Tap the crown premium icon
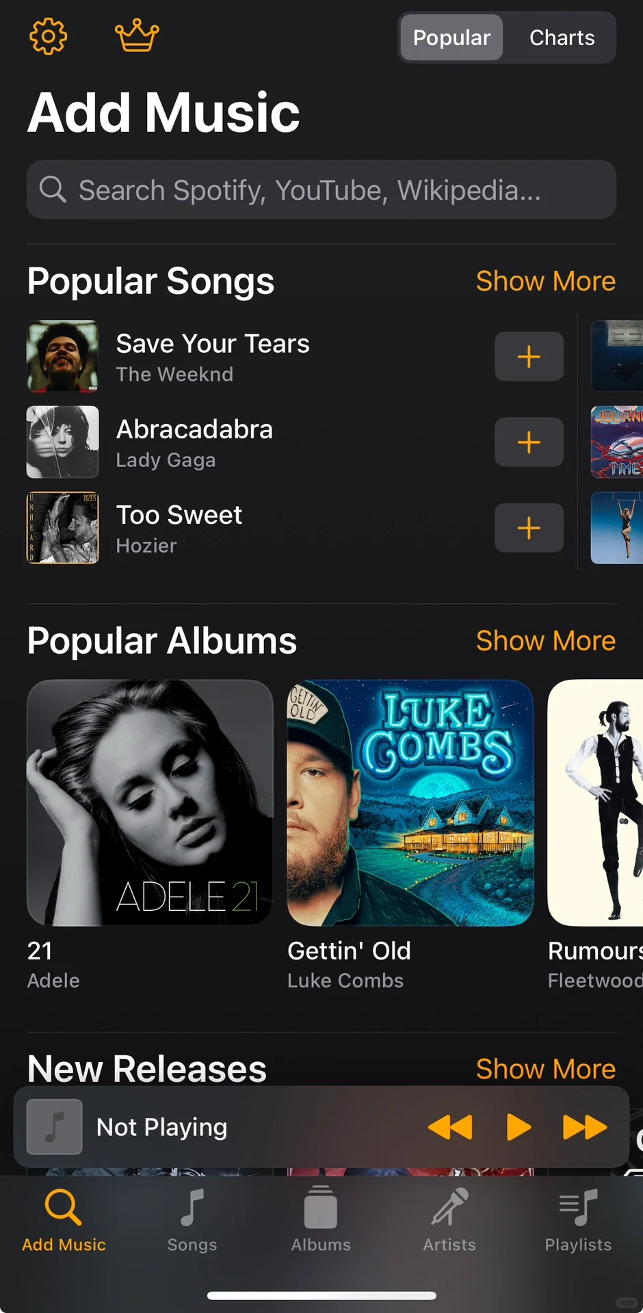The height and width of the screenshot is (1313, 643). pyautogui.click(x=137, y=36)
